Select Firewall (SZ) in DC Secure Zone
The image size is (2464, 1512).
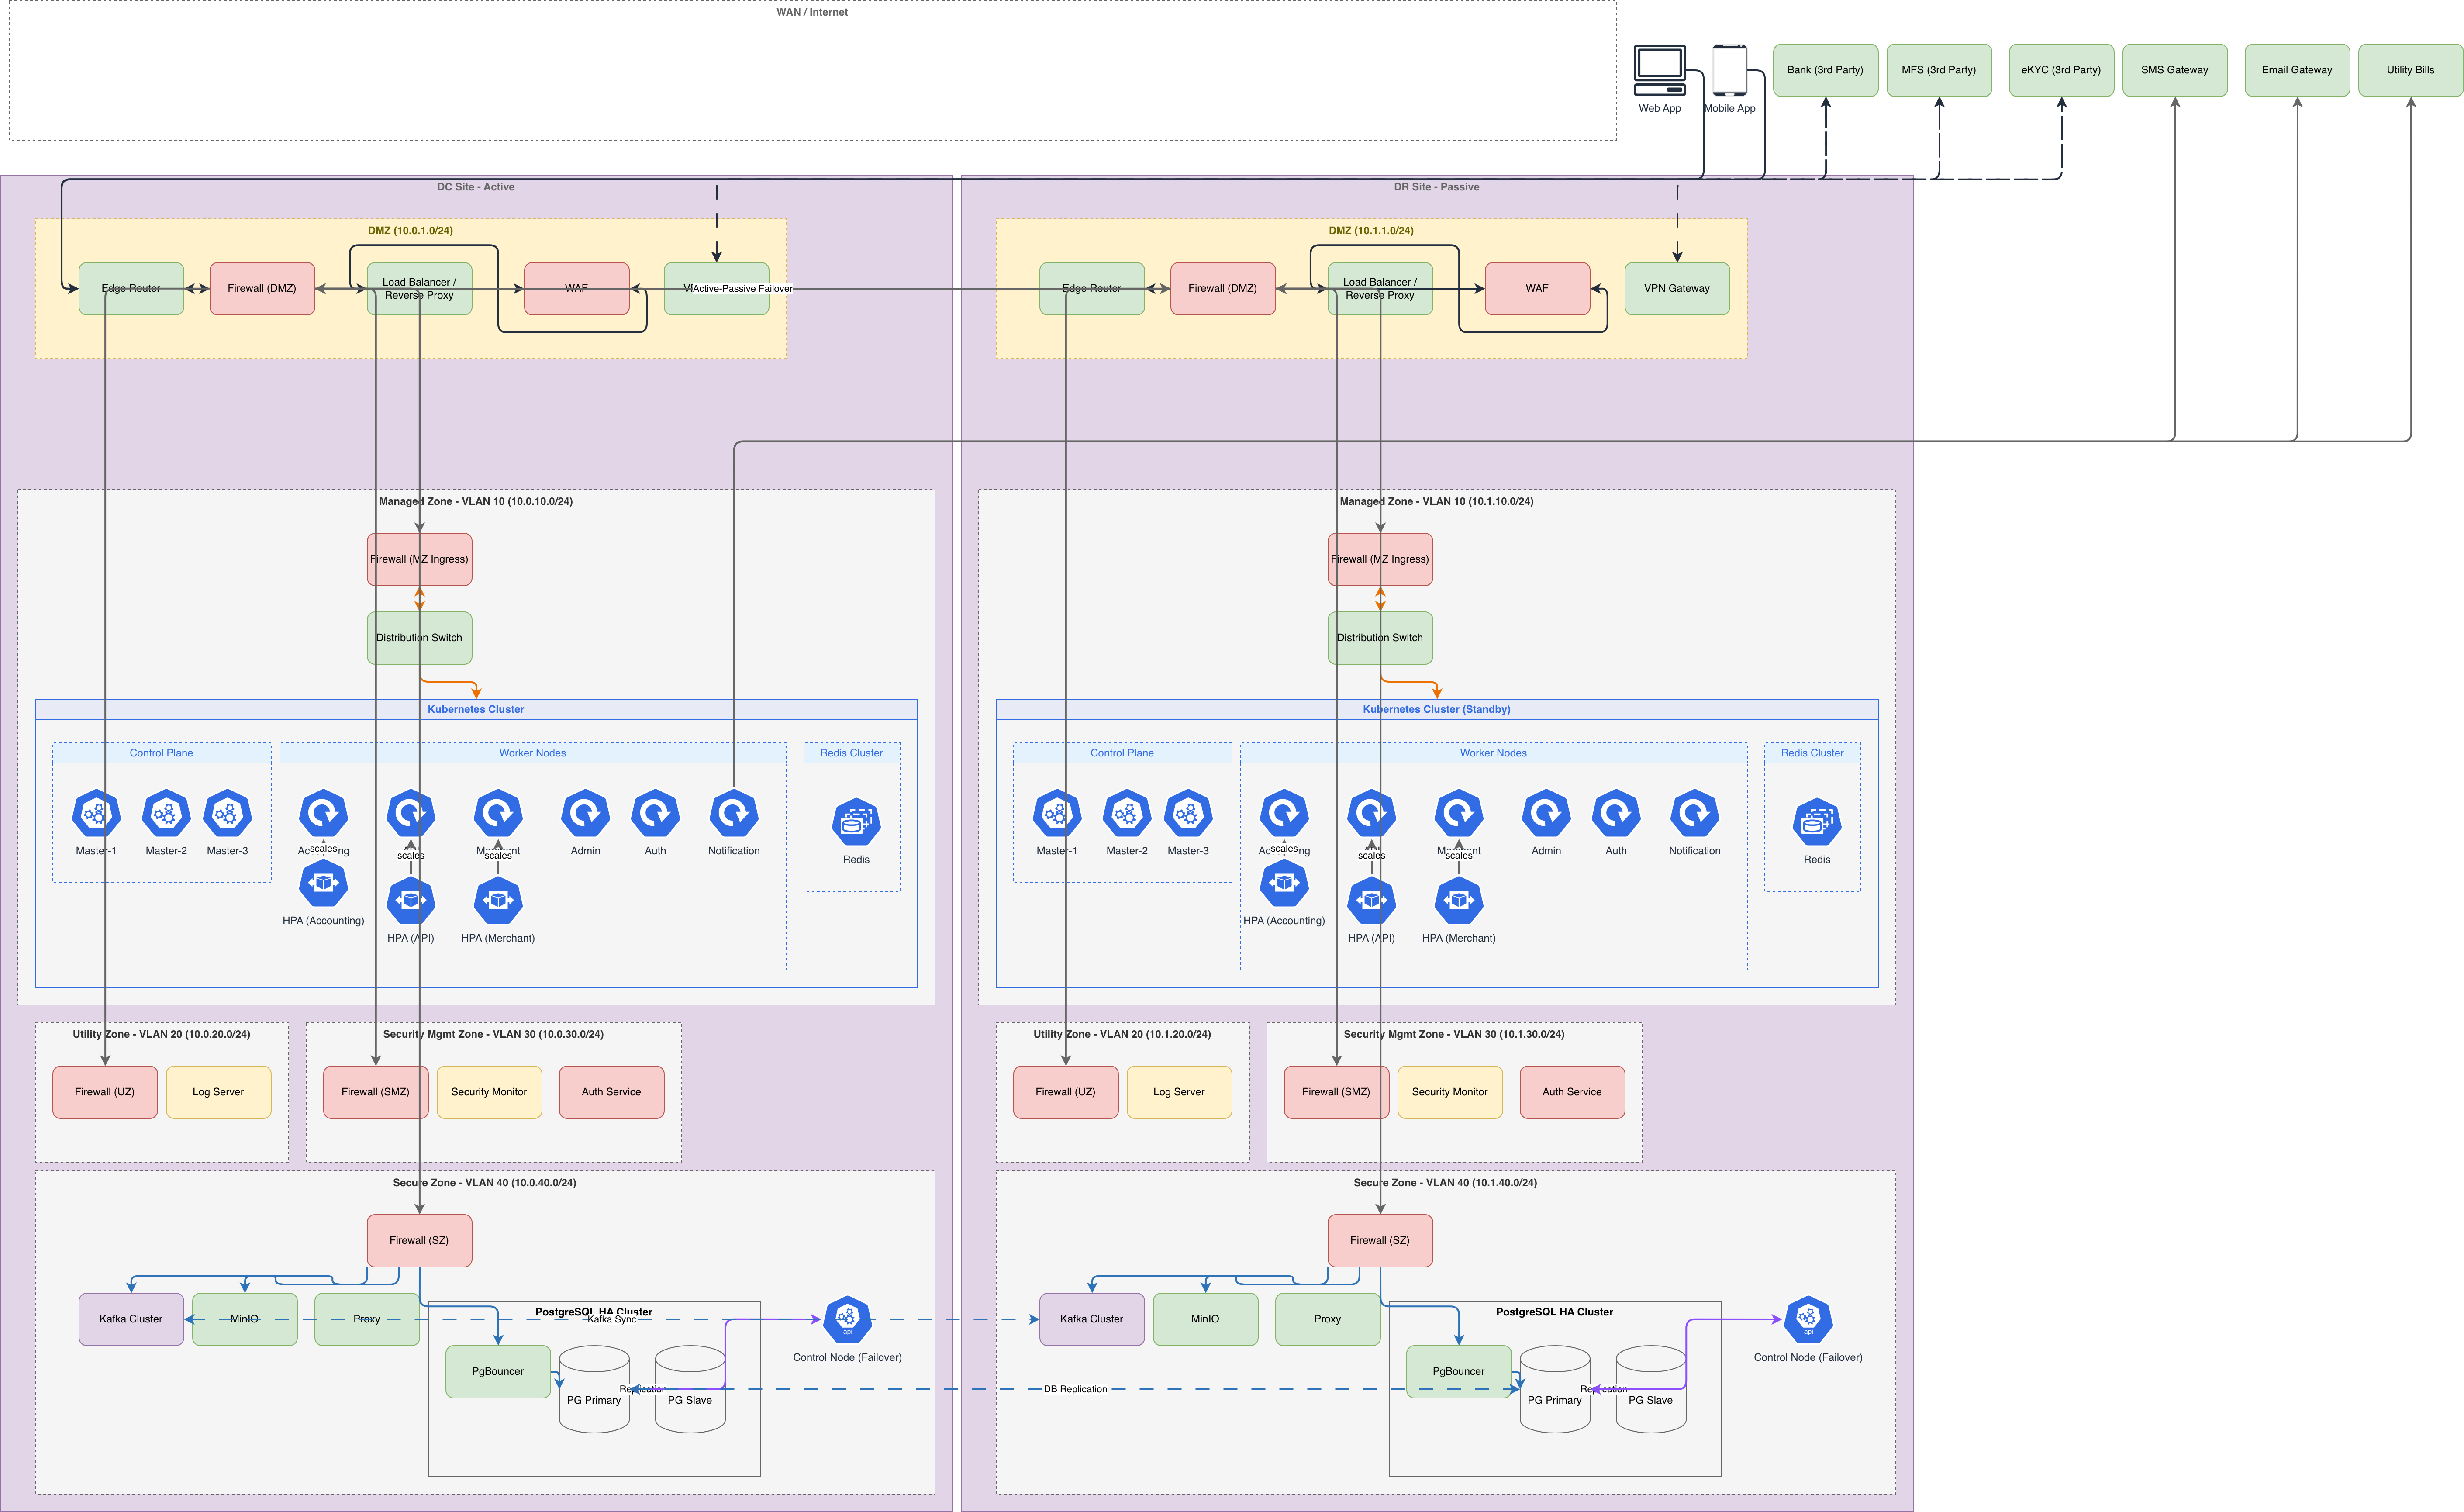419,1241
